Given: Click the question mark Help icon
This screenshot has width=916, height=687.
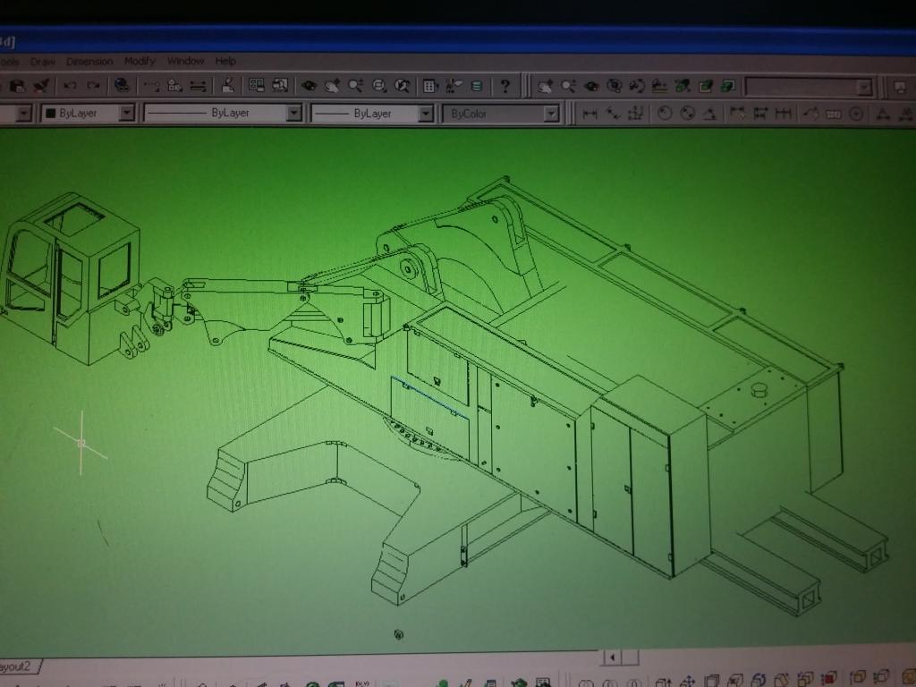Looking at the screenshot, I should pyautogui.click(x=505, y=87).
